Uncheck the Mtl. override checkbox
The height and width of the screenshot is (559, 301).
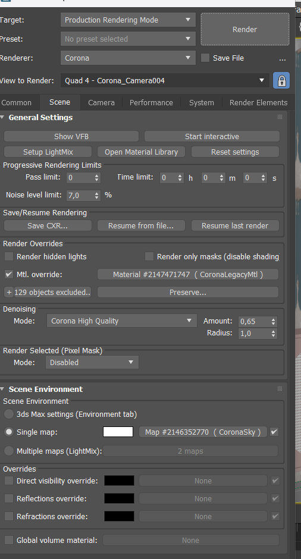(x=9, y=275)
